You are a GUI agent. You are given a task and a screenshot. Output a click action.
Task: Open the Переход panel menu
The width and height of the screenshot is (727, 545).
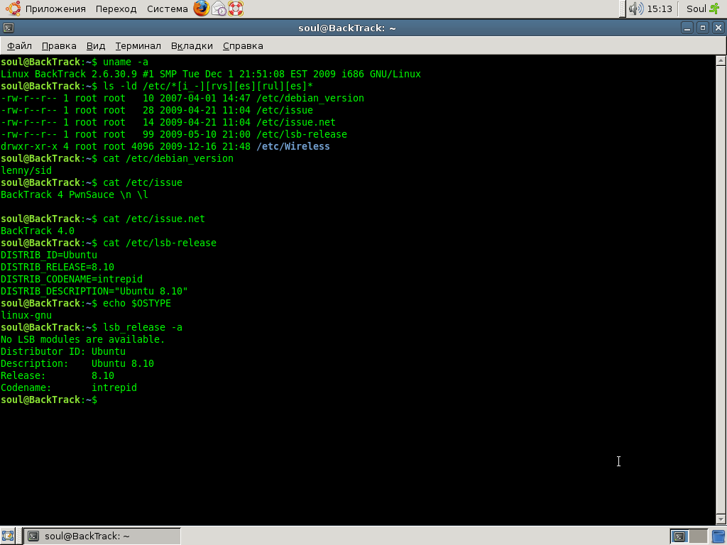(x=116, y=9)
